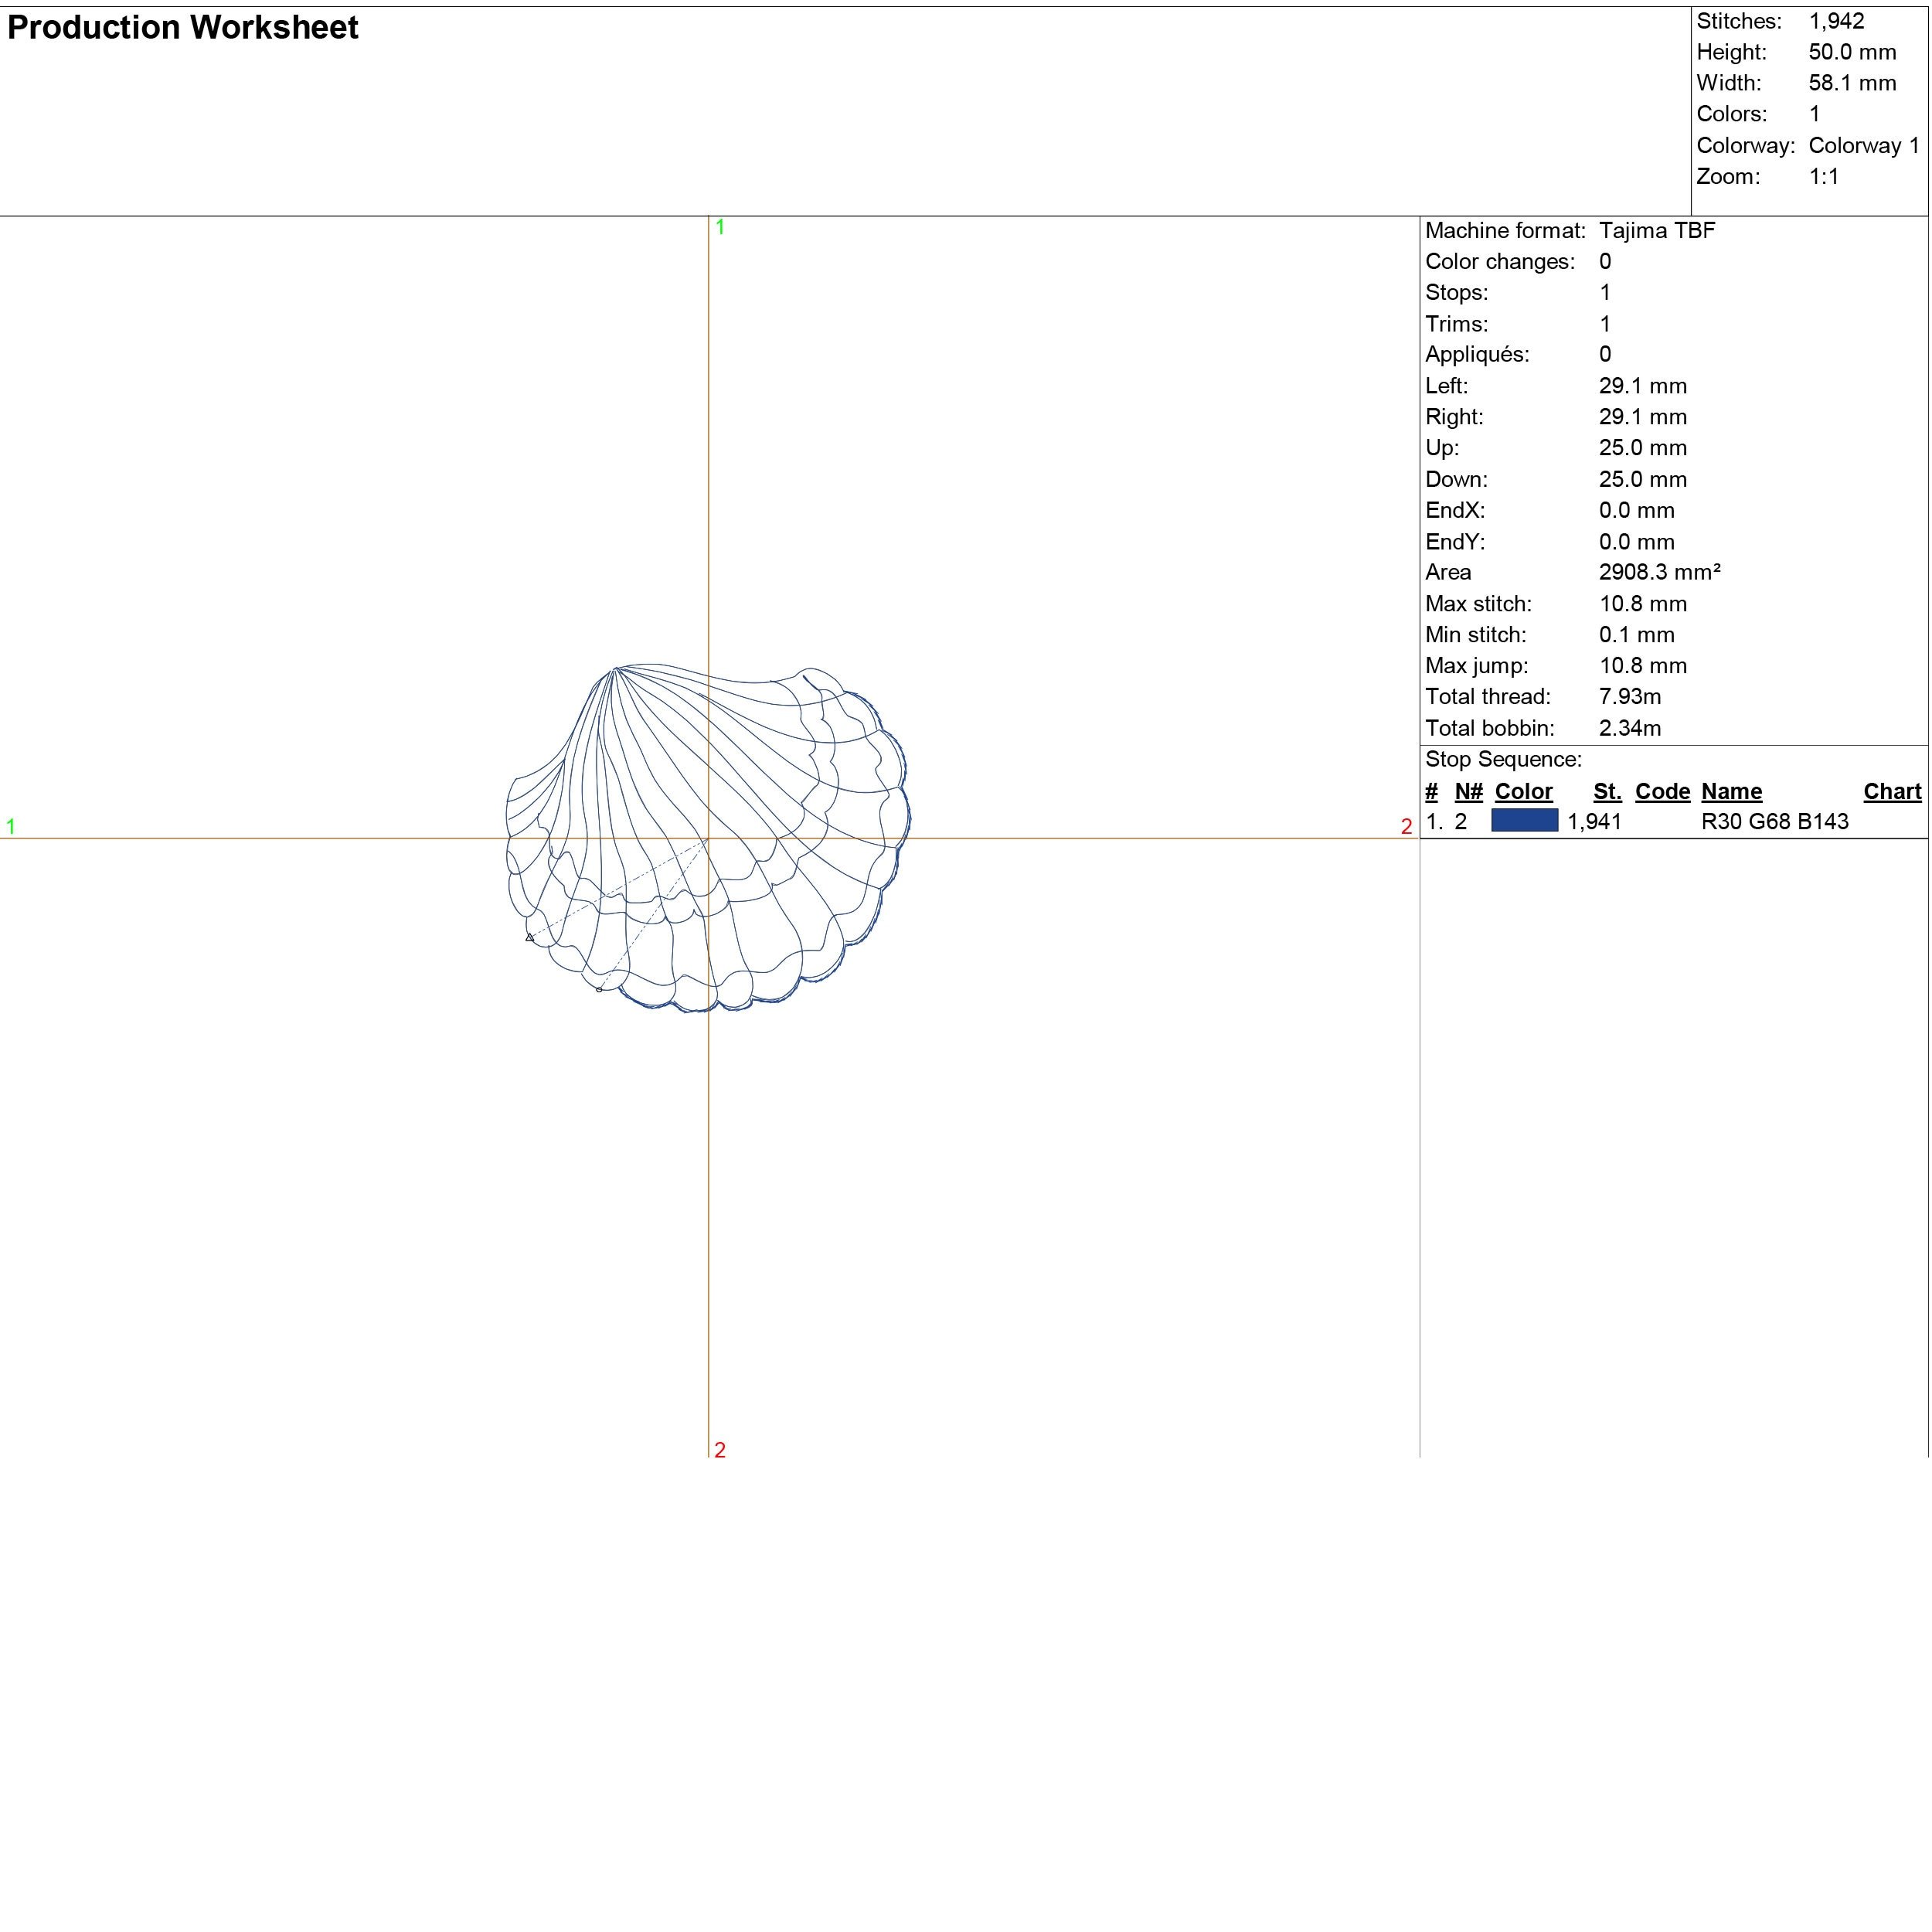Click the 'Chart' column header
1932x1932 pixels.
click(x=1892, y=792)
